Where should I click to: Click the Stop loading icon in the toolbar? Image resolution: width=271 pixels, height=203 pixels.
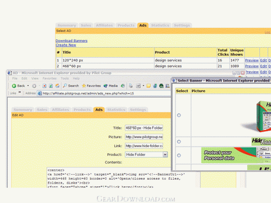44,86
